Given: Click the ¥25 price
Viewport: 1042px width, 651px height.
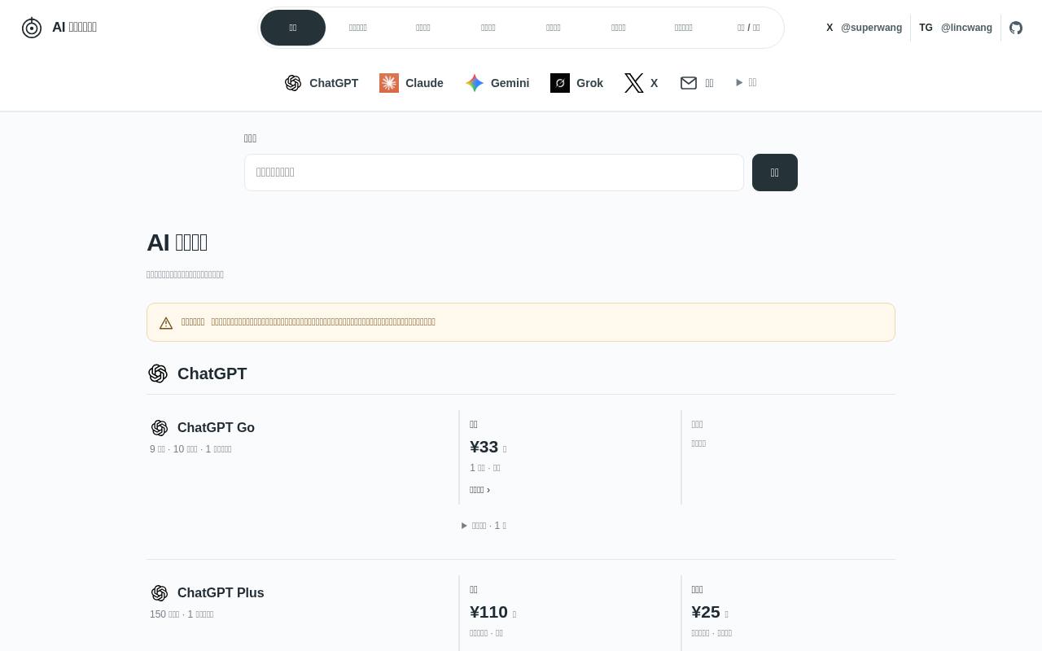Looking at the screenshot, I should 706,612.
